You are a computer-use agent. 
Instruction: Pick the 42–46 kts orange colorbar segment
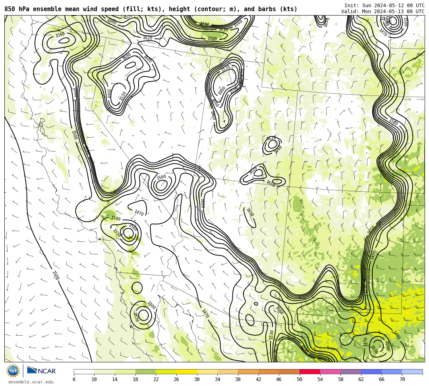[x=269, y=371]
